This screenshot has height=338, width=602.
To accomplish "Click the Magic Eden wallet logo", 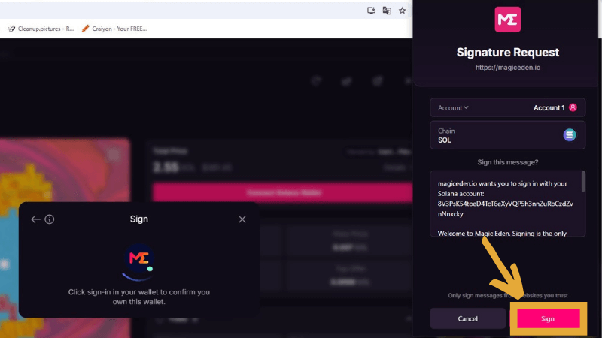I will (x=507, y=20).
